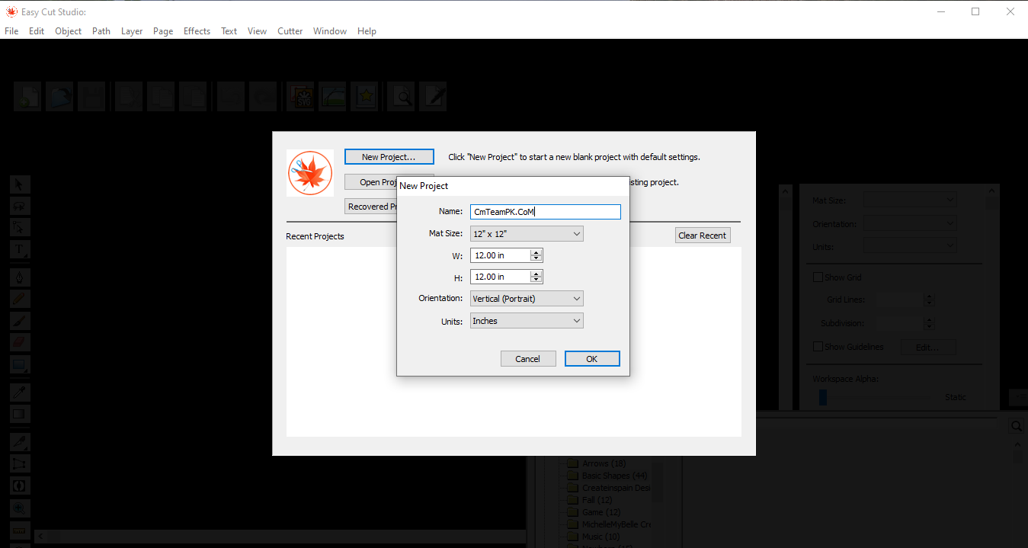Screen dimensions: 1028x548
Task: Open the Object menu
Action: click(x=69, y=31)
